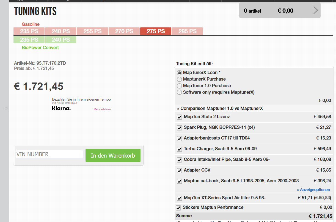Click Tuning Kit enthält label

pos(194,64)
